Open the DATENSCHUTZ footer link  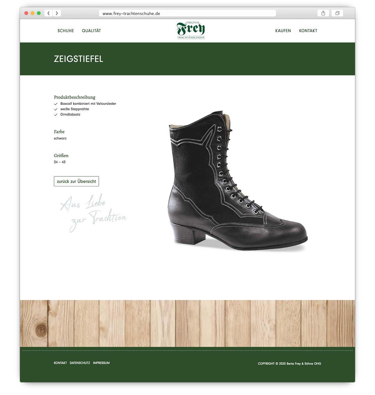coord(80,363)
